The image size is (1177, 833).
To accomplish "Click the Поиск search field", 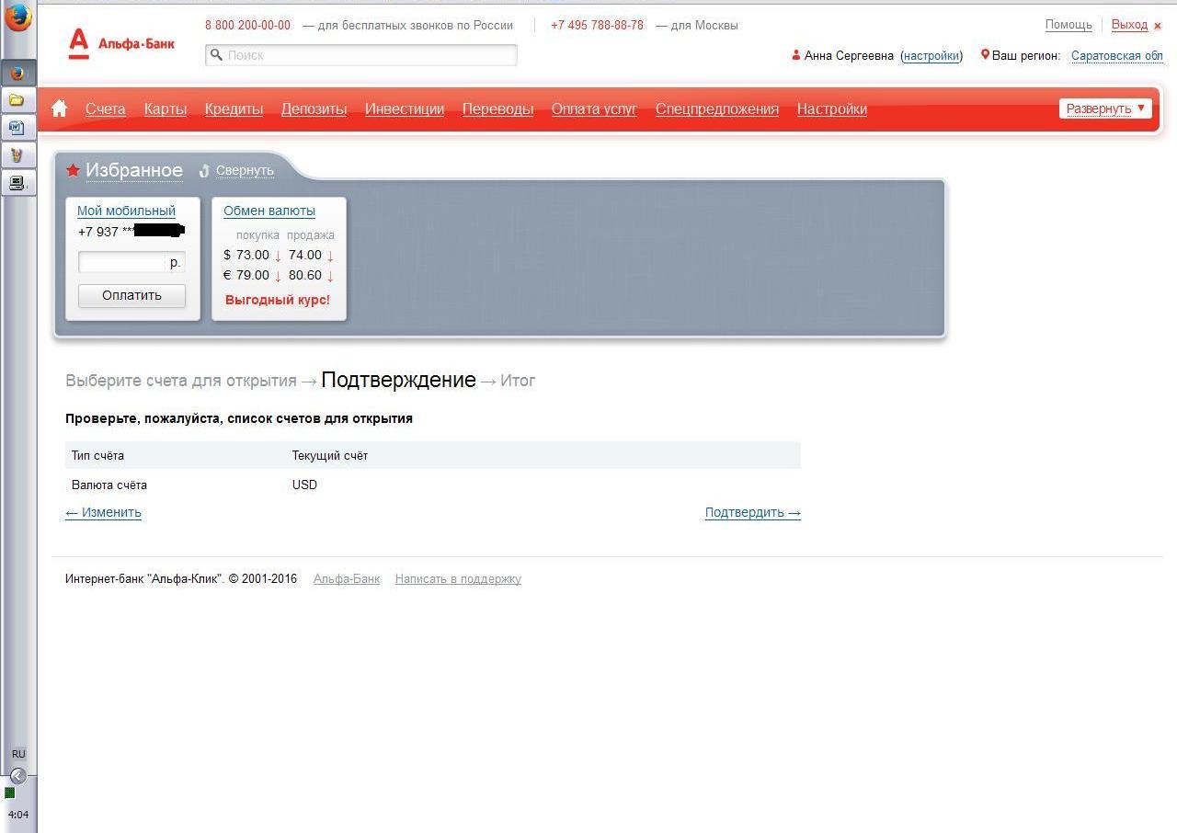I will tap(360, 55).
